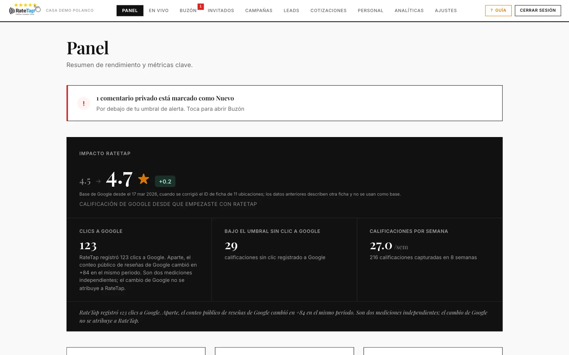
Task: Click the italic footer disclaimer text
Action: [283, 317]
